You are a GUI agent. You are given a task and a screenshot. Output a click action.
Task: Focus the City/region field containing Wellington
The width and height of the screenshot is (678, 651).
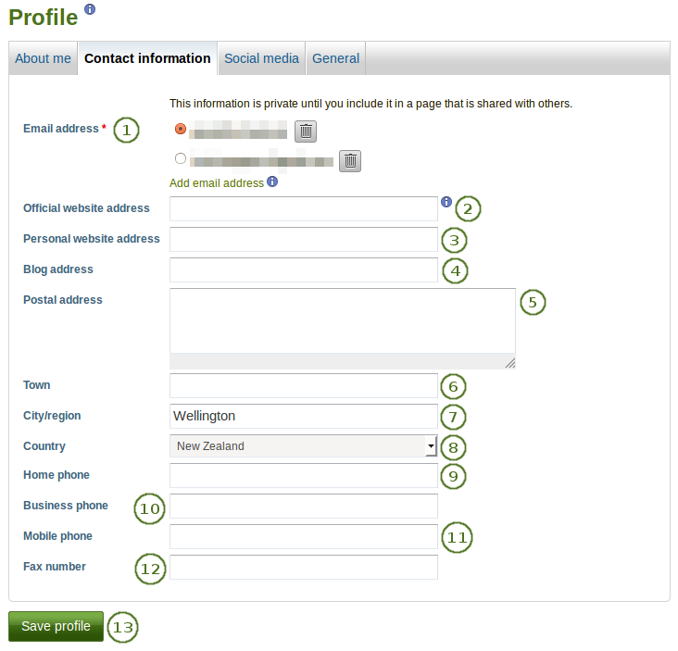[x=303, y=416]
